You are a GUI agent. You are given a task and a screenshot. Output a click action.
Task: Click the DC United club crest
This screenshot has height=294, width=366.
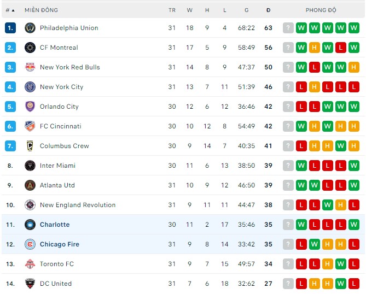coord(30,284)
